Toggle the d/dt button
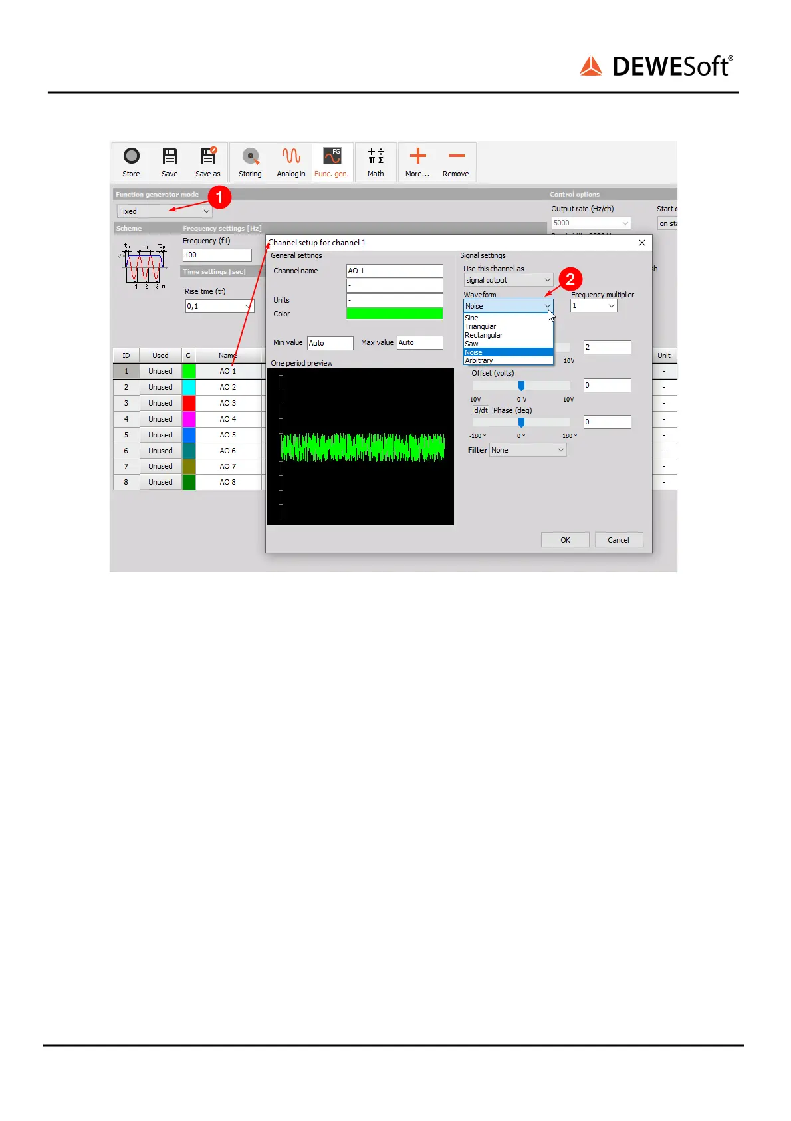Screen dimensions: 791x1121 481,410
